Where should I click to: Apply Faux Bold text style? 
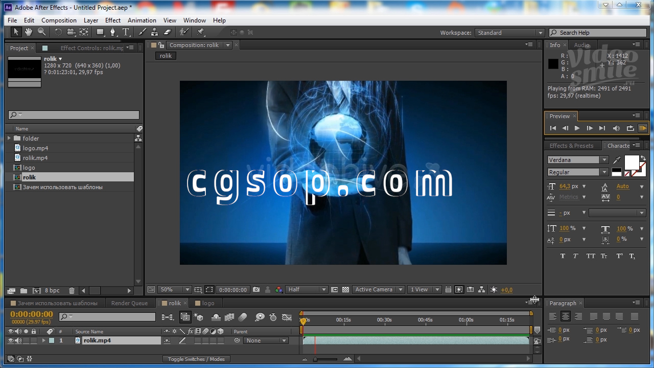click(x=563, y=256)
